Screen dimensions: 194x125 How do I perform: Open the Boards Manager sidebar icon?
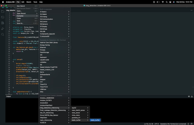[x=3, y=17]
